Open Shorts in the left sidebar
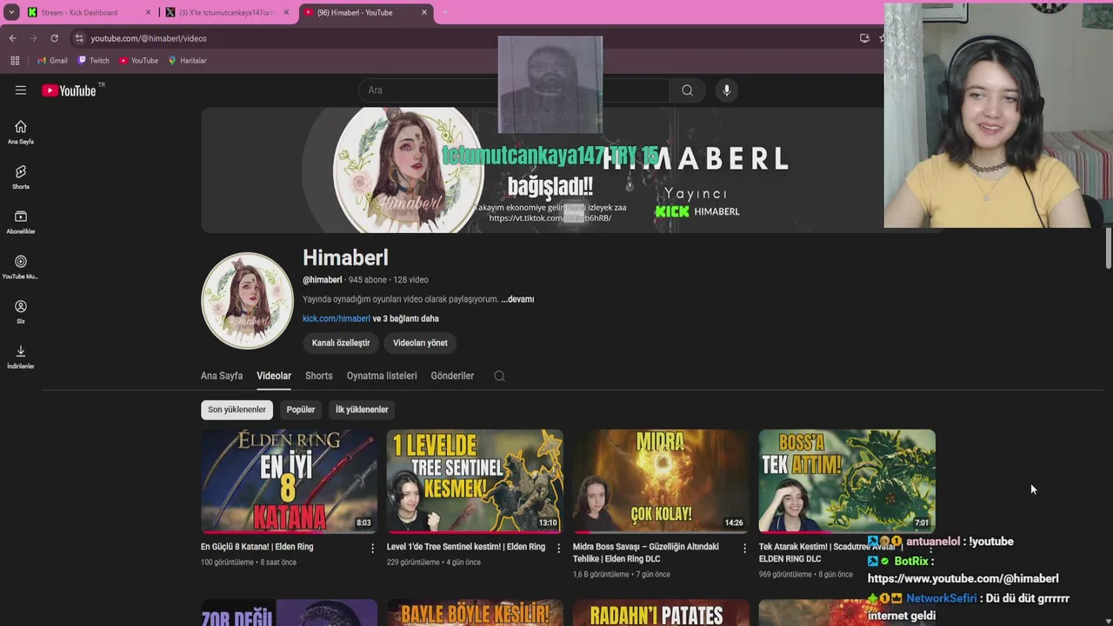The width and height of the screenshot is (1113, 626). pos(21,177)
